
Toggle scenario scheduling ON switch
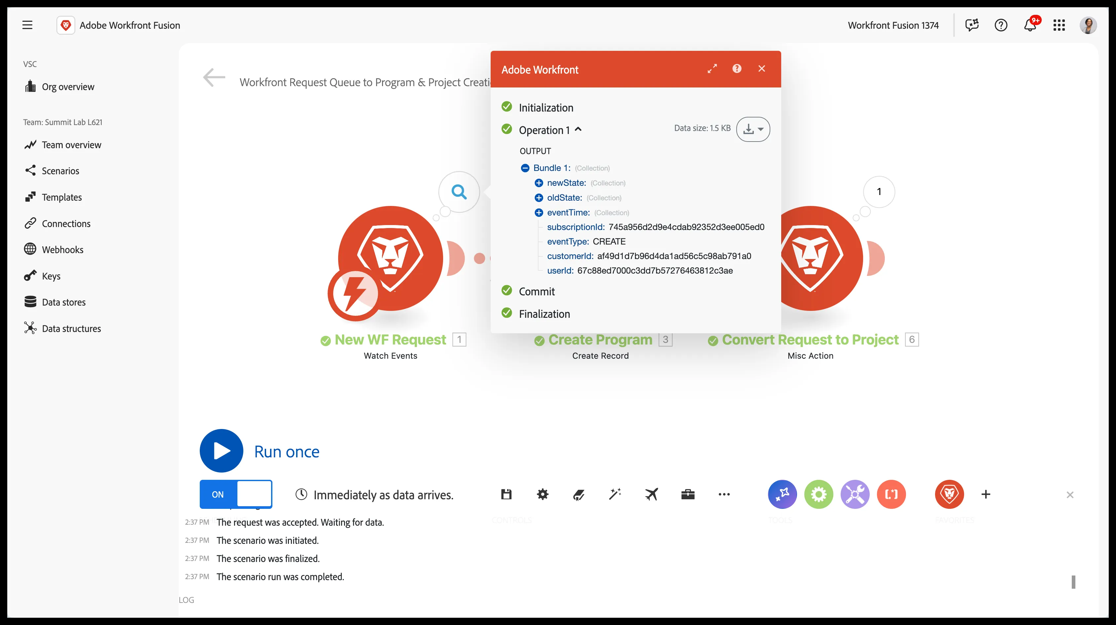coord(236,494)
